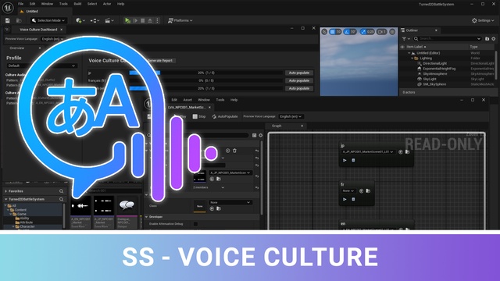Switch to Voice Culture Dashboard tab
The image size is (500, 281).
pos(38,30)
